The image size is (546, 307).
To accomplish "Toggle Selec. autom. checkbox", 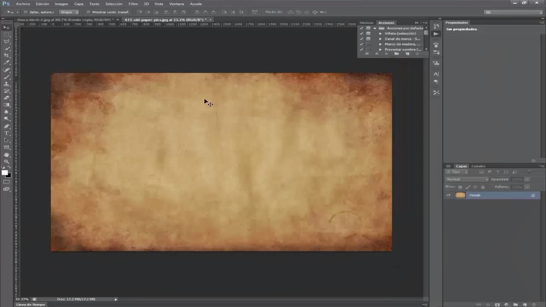I will [x=26, y=12].
